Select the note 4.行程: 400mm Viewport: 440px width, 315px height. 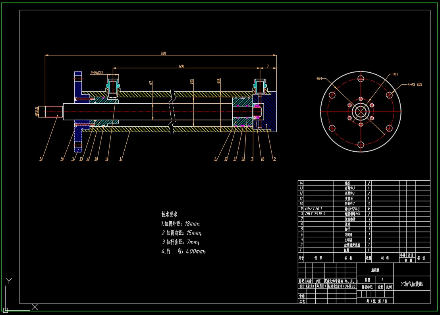tap(183, 251)
